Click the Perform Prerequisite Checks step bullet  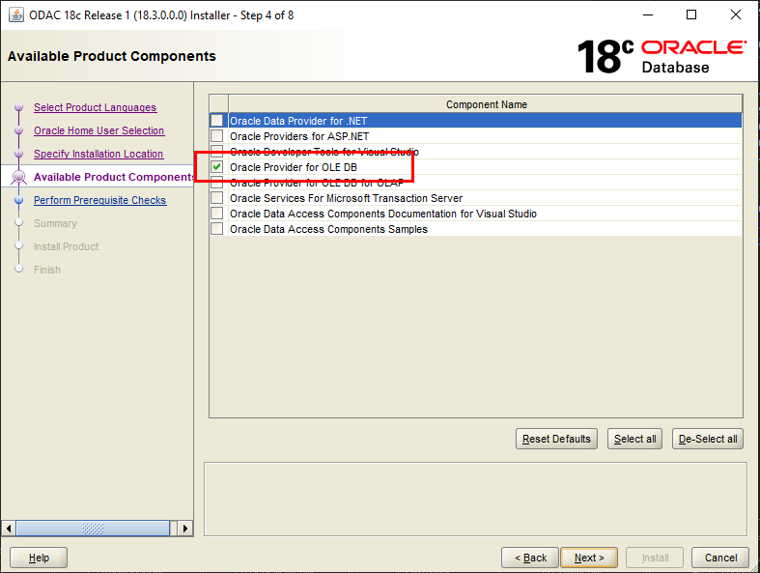[x=19, y=200]
